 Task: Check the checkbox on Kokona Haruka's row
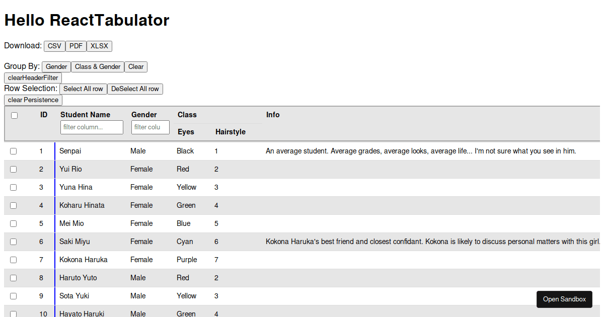point(14,260)
